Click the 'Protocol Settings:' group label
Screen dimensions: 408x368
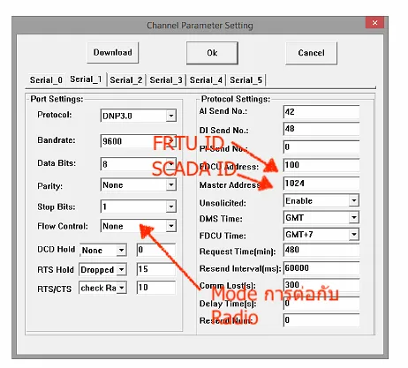tap(236, 99)
